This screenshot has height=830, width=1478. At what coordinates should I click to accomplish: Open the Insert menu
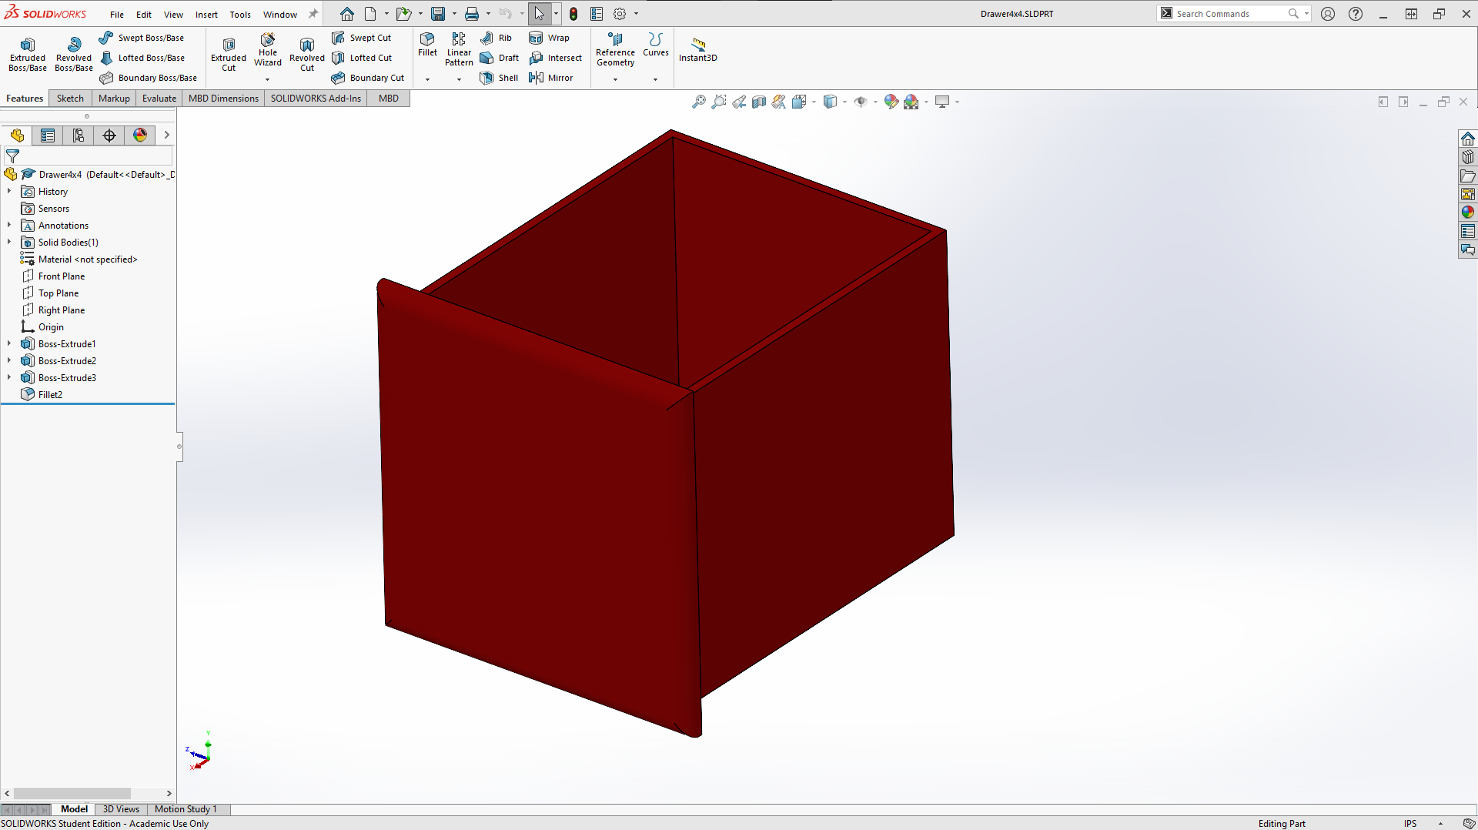[206, 14]
